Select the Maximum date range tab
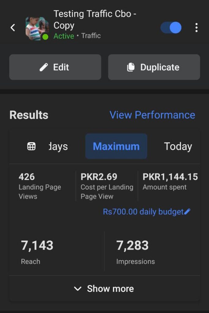The height and width of the screenshot is (313, 209). pyautogui.click(x=116, y=146)
